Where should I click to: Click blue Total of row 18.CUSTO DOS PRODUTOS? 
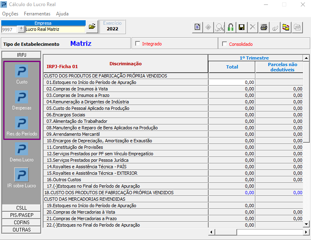click(232, 193)
